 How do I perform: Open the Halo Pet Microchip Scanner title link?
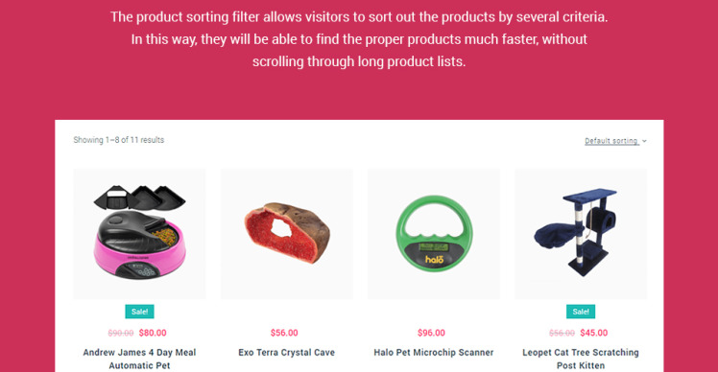(434, 352)
